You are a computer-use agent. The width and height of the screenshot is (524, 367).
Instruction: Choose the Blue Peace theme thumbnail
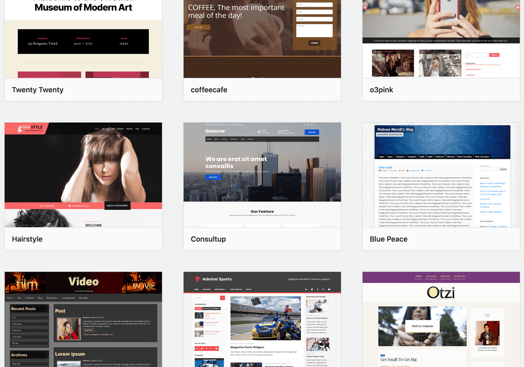[x=441, y=175]
